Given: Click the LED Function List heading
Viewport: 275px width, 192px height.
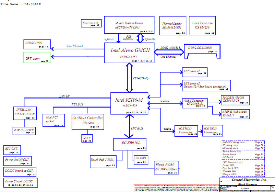Looking at the screenshot, I should coord(232,162).
